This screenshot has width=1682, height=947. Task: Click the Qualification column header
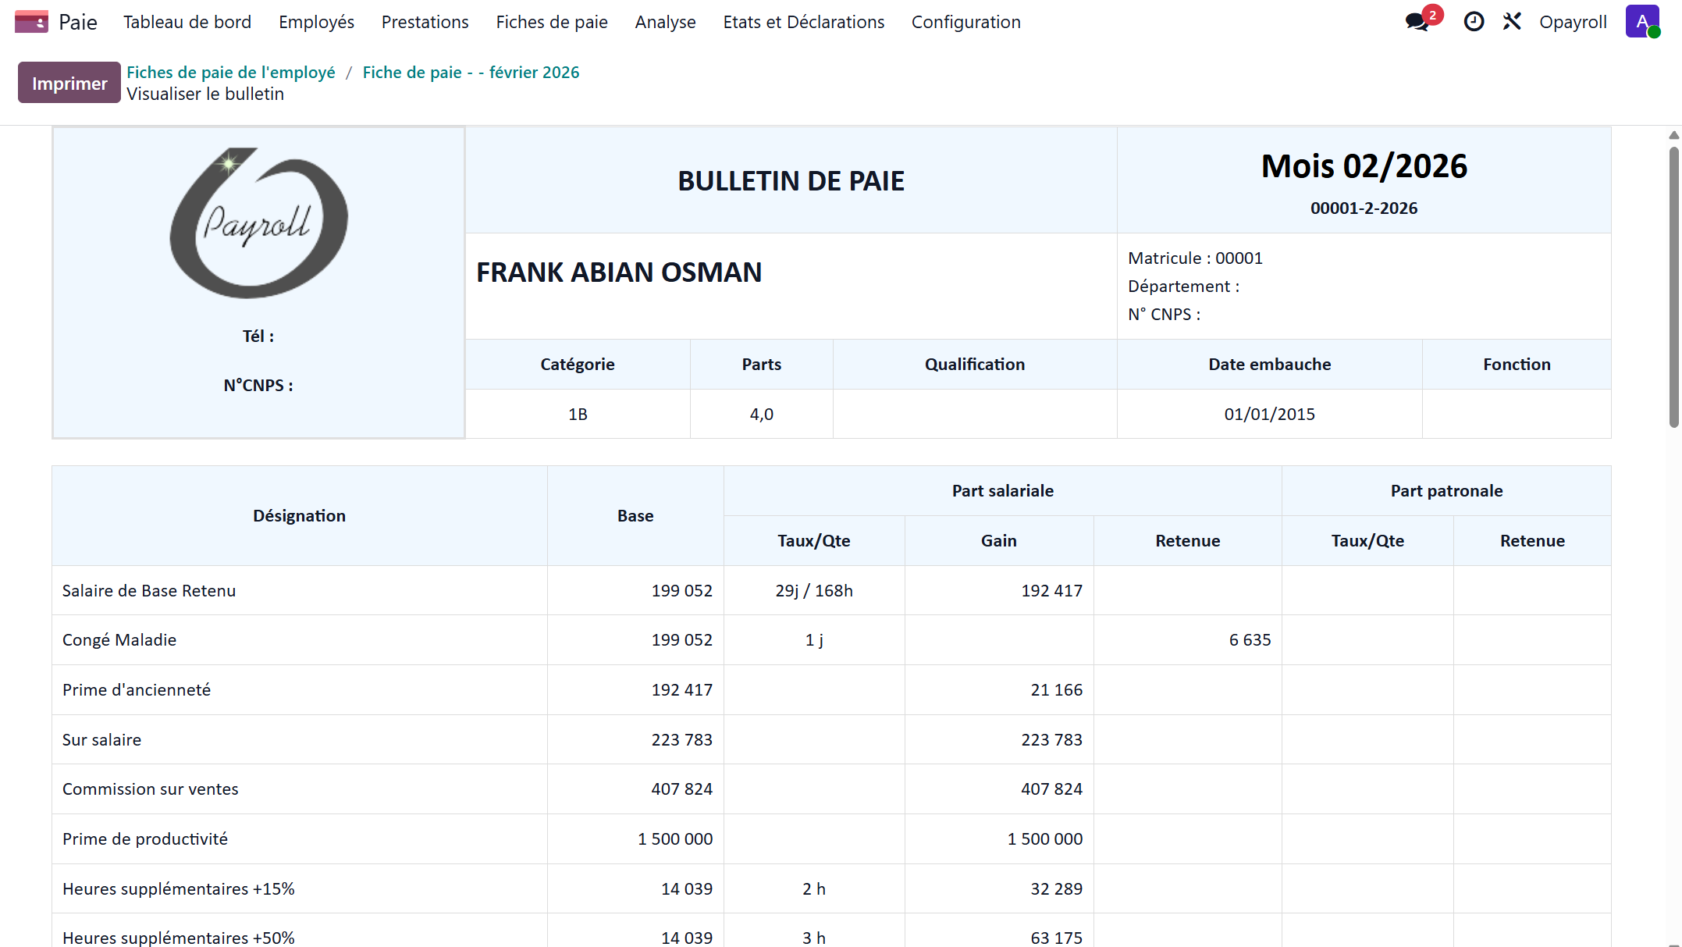pos(975,364)
